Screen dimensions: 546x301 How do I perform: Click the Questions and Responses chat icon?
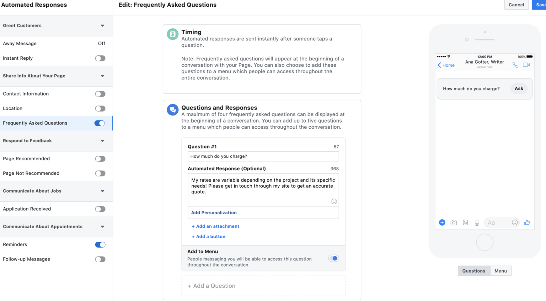[x=173, y=110]
